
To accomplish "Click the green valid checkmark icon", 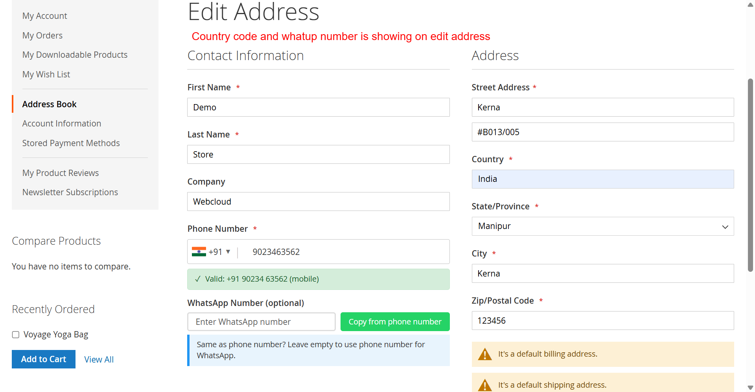I will pos(198,279).
